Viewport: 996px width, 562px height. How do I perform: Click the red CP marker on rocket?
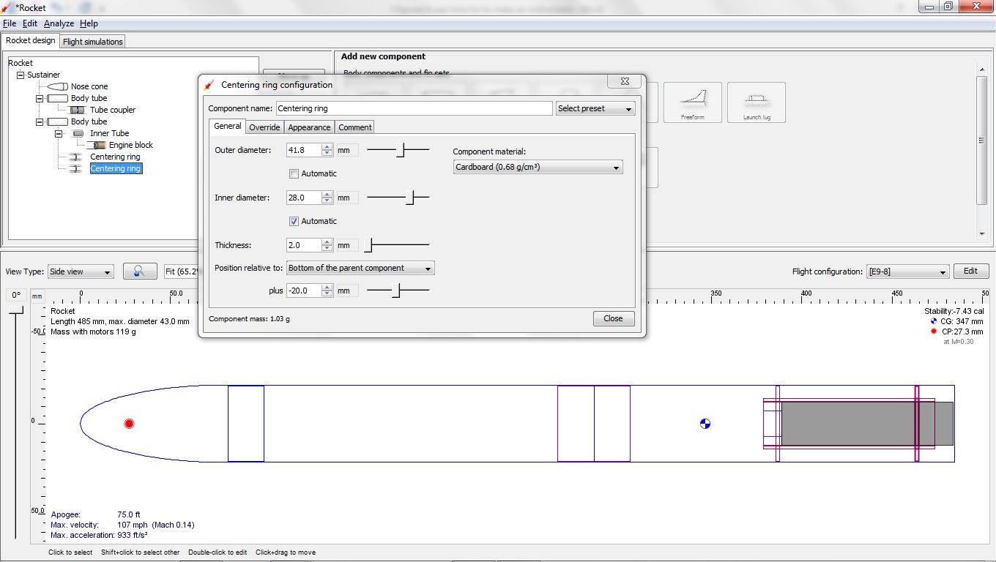130,424
